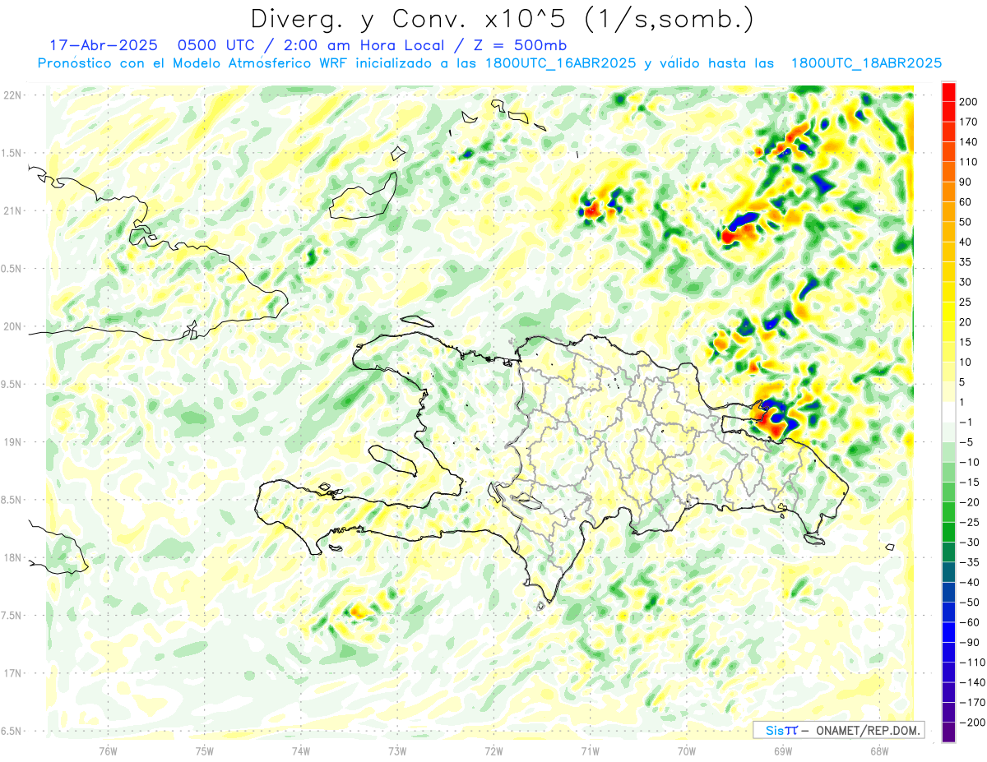The height and width of the screenshot is (762, 987).
Task: Click the negative '-25' colorbar value
Action: point(969,522)
